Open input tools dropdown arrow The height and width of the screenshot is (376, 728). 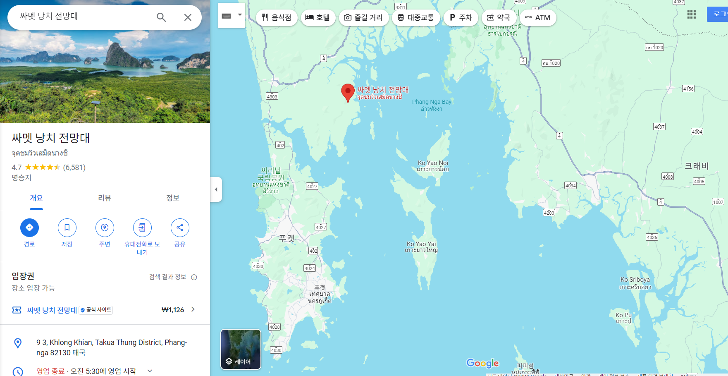(240, 15)
